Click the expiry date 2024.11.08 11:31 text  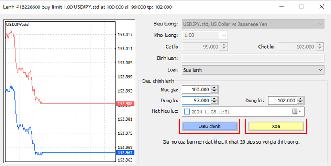[210, 112]
